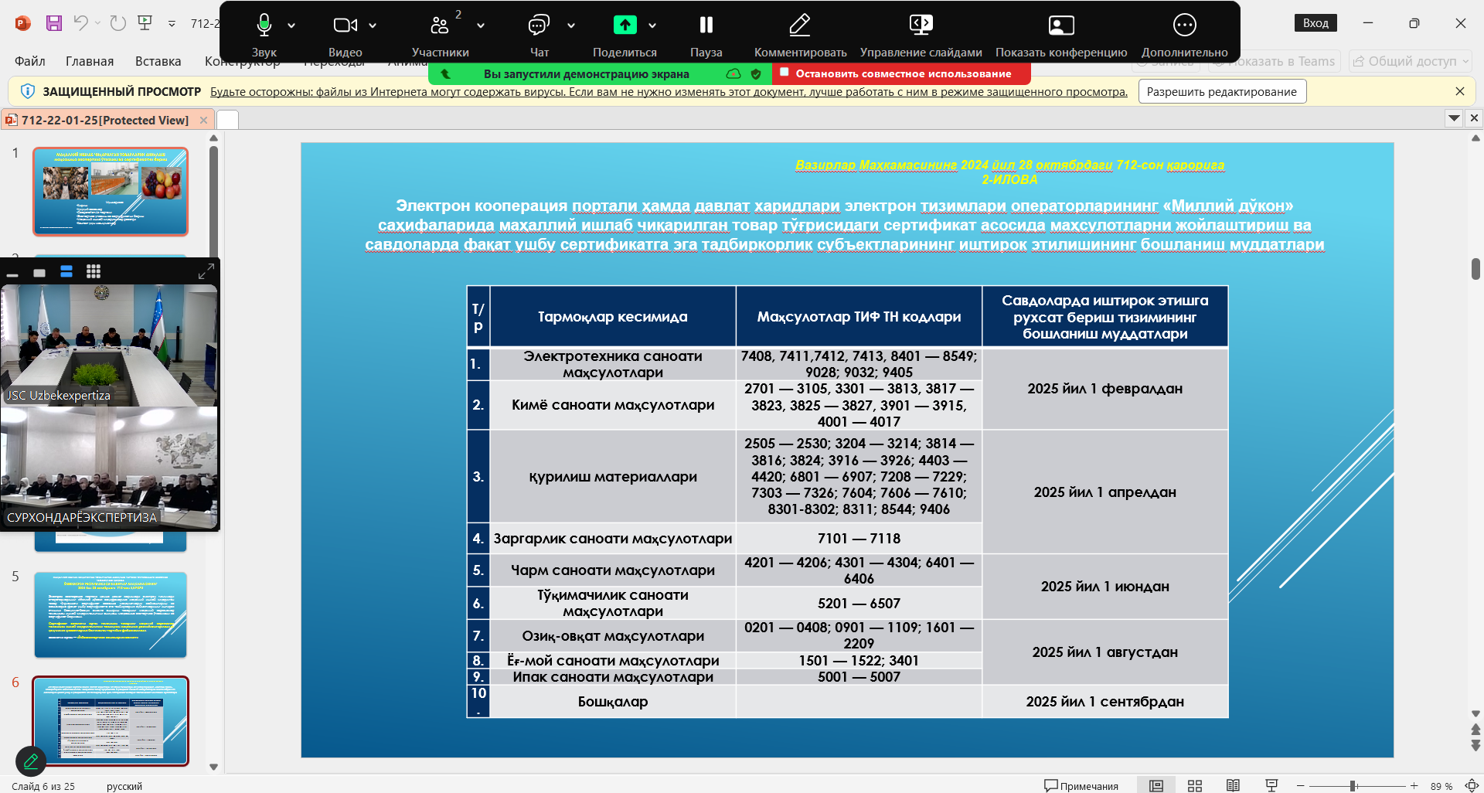Click Разрешить редактирование button
The width and height of the screenshot is (1484, 793).
(x=1222, y=91)
